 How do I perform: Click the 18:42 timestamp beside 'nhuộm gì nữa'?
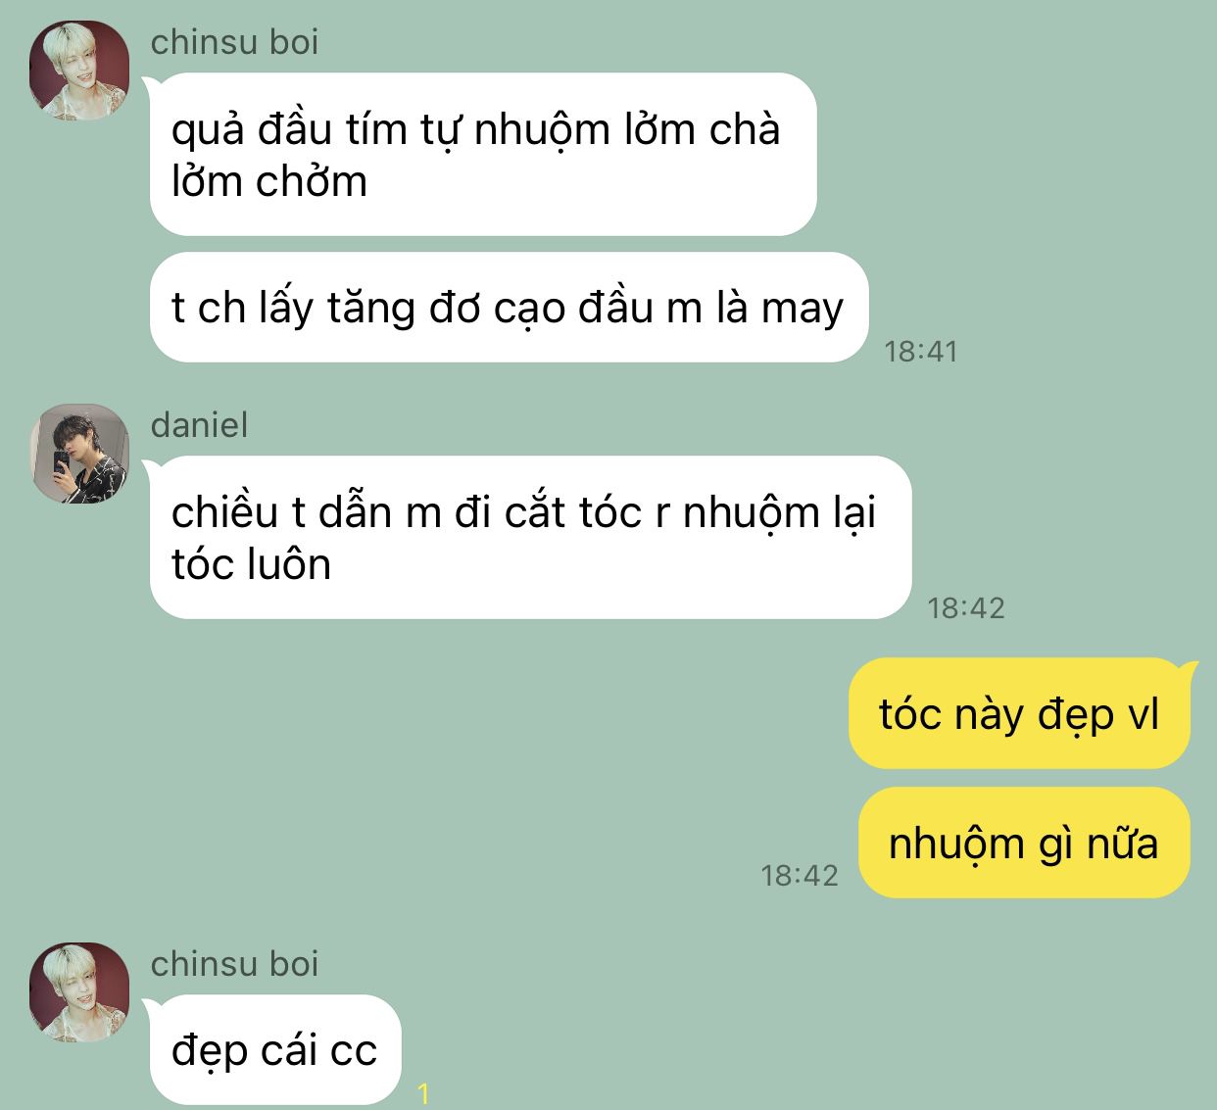click(x=800, y=875)
